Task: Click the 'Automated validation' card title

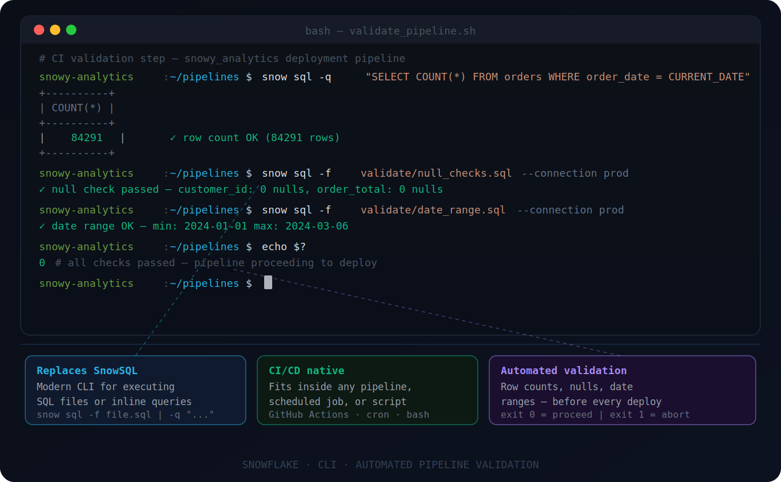Action: 563,371
